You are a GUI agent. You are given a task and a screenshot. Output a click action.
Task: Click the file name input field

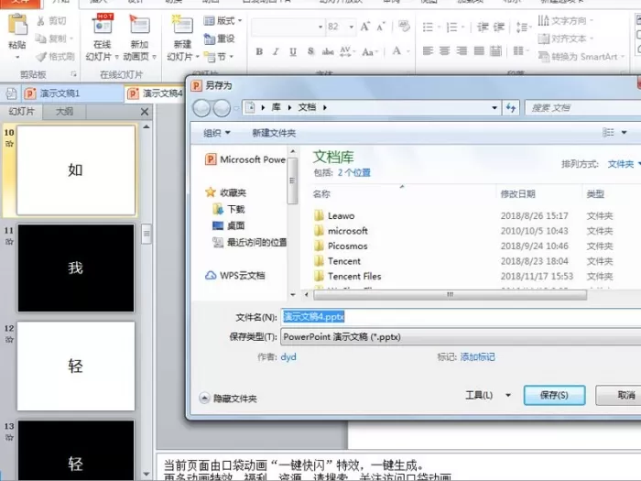point(461,317)
